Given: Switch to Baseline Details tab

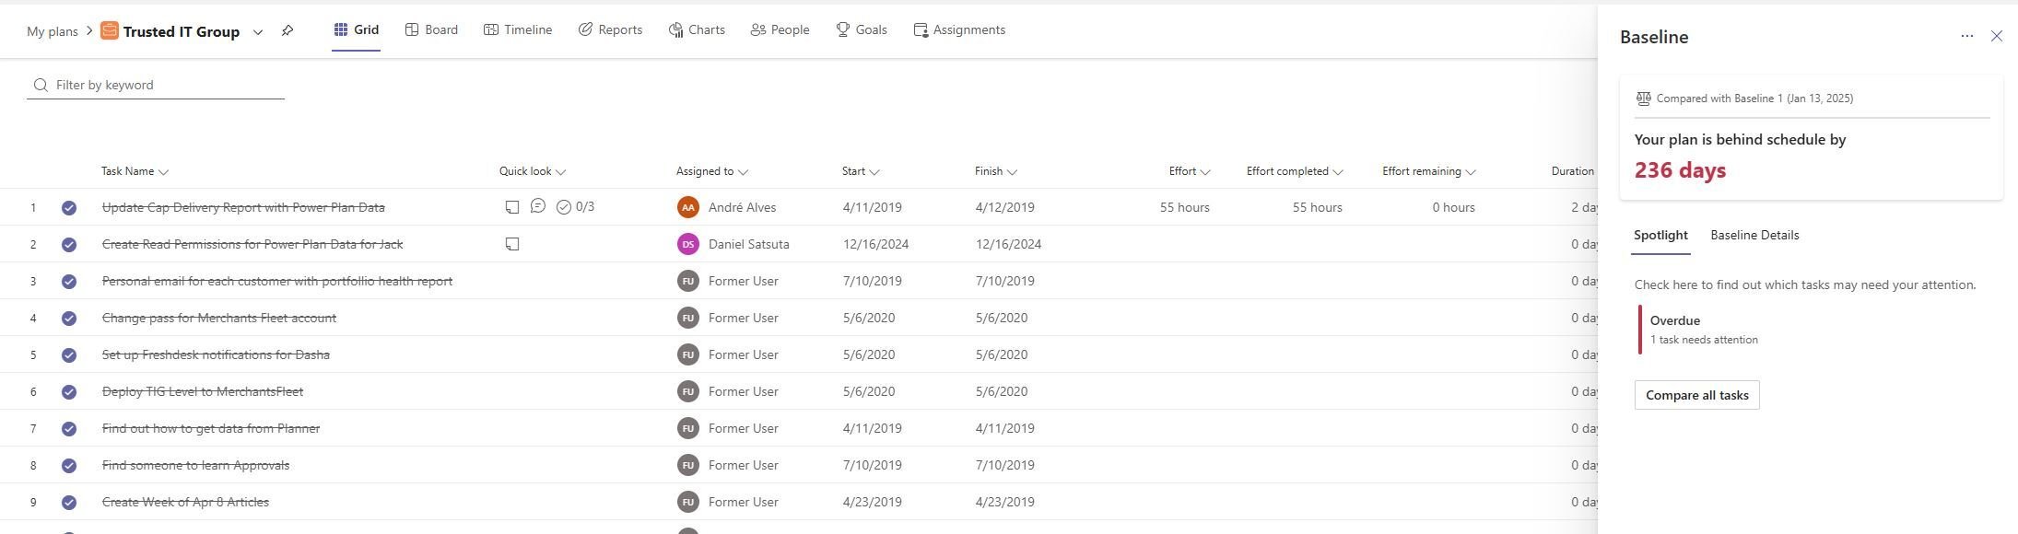Looking at the screenshot, I should tap(1754, 235).
